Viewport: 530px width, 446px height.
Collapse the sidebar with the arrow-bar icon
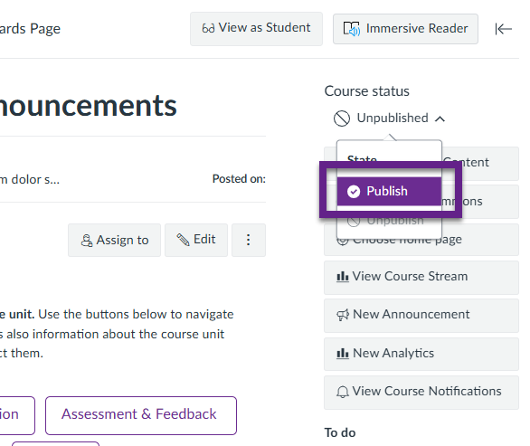(x=503, y=29)
